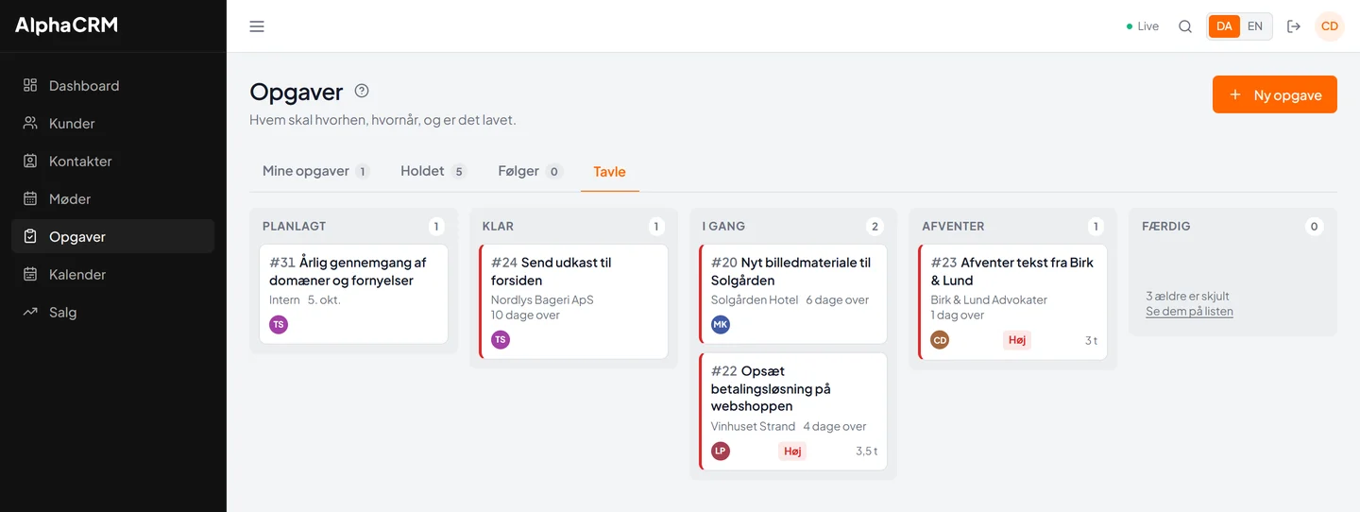Follow the 'Se dem på listen' link

[x=1189, y=311]
